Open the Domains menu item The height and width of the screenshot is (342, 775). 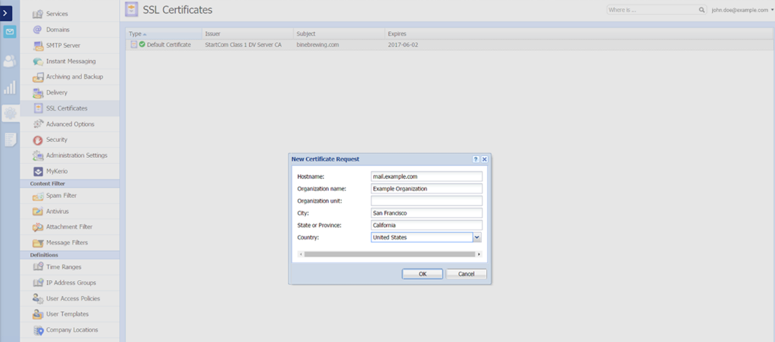click(69, 29)
